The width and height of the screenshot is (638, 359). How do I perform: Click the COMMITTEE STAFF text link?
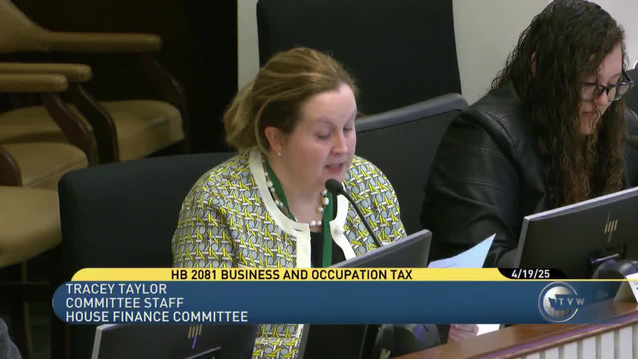125,302
